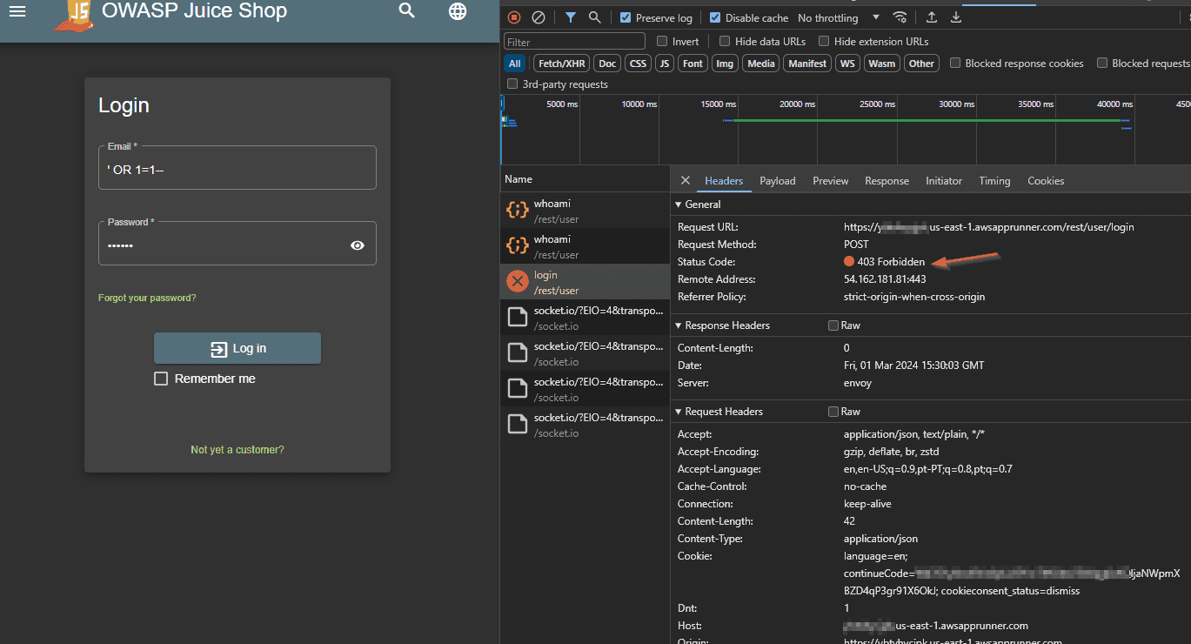1191x644 pixels.
Task: Click the DevTools network search magnifier
Action: point(594,17)
